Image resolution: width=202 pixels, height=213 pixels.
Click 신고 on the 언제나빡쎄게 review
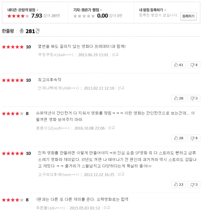pos(121,88)
